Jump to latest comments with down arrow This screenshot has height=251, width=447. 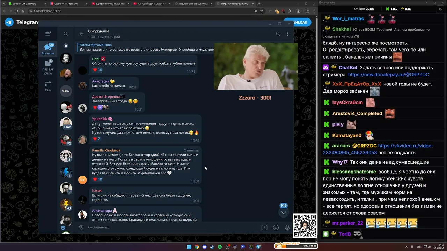pos(284,212)
